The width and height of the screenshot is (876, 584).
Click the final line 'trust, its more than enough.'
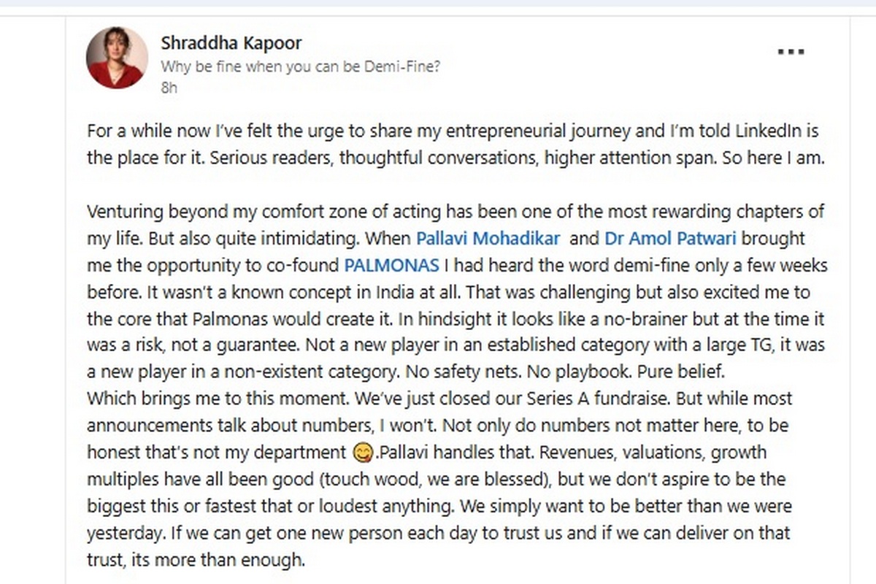[196, 560]
